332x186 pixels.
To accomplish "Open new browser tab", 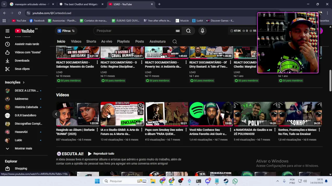I will 159,4.
